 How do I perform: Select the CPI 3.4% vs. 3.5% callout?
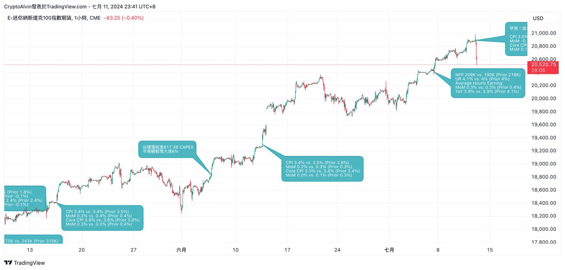[323, 169]
